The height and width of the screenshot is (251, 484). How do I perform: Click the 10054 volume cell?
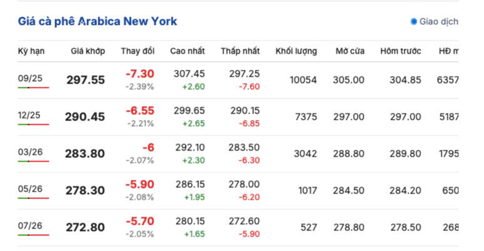[x=303, y=80]
